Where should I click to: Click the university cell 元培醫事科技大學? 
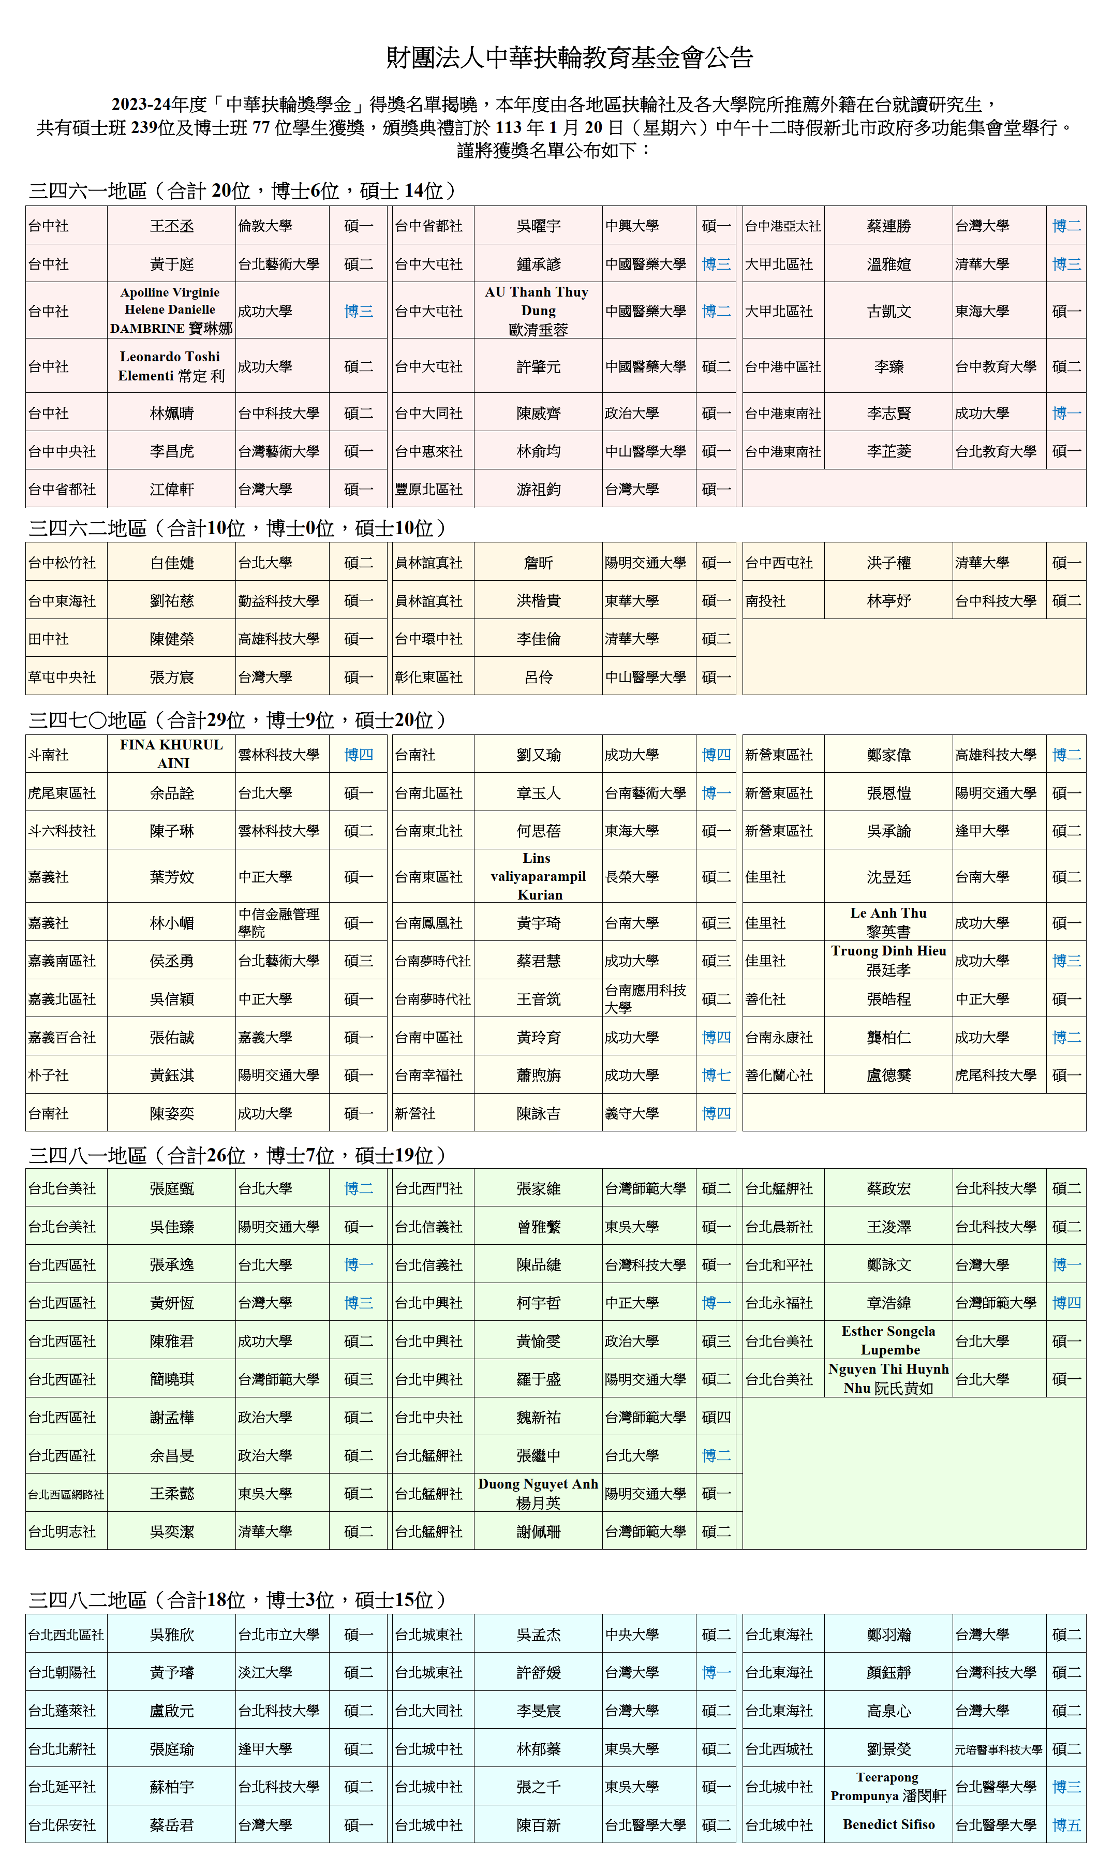click(x=999, y=1749)
